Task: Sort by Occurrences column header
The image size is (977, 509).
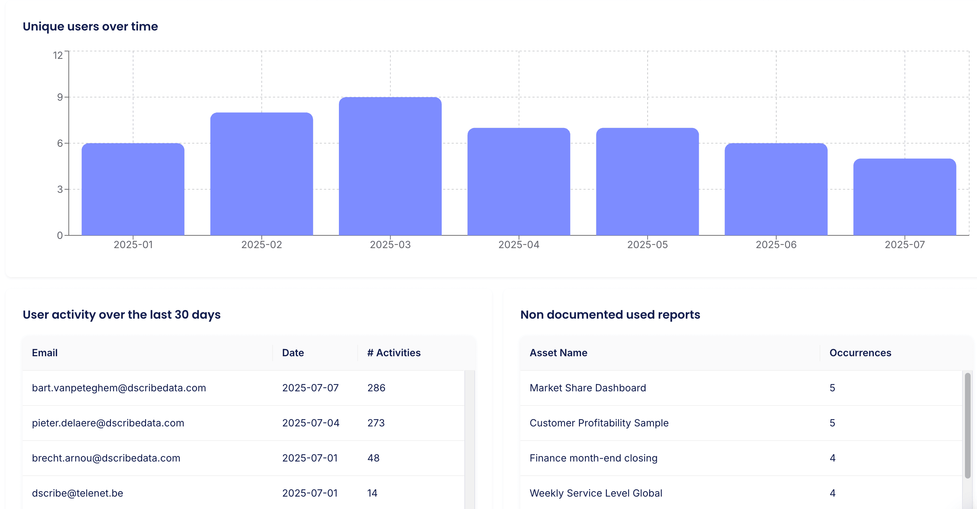Action: coord(860,353)
